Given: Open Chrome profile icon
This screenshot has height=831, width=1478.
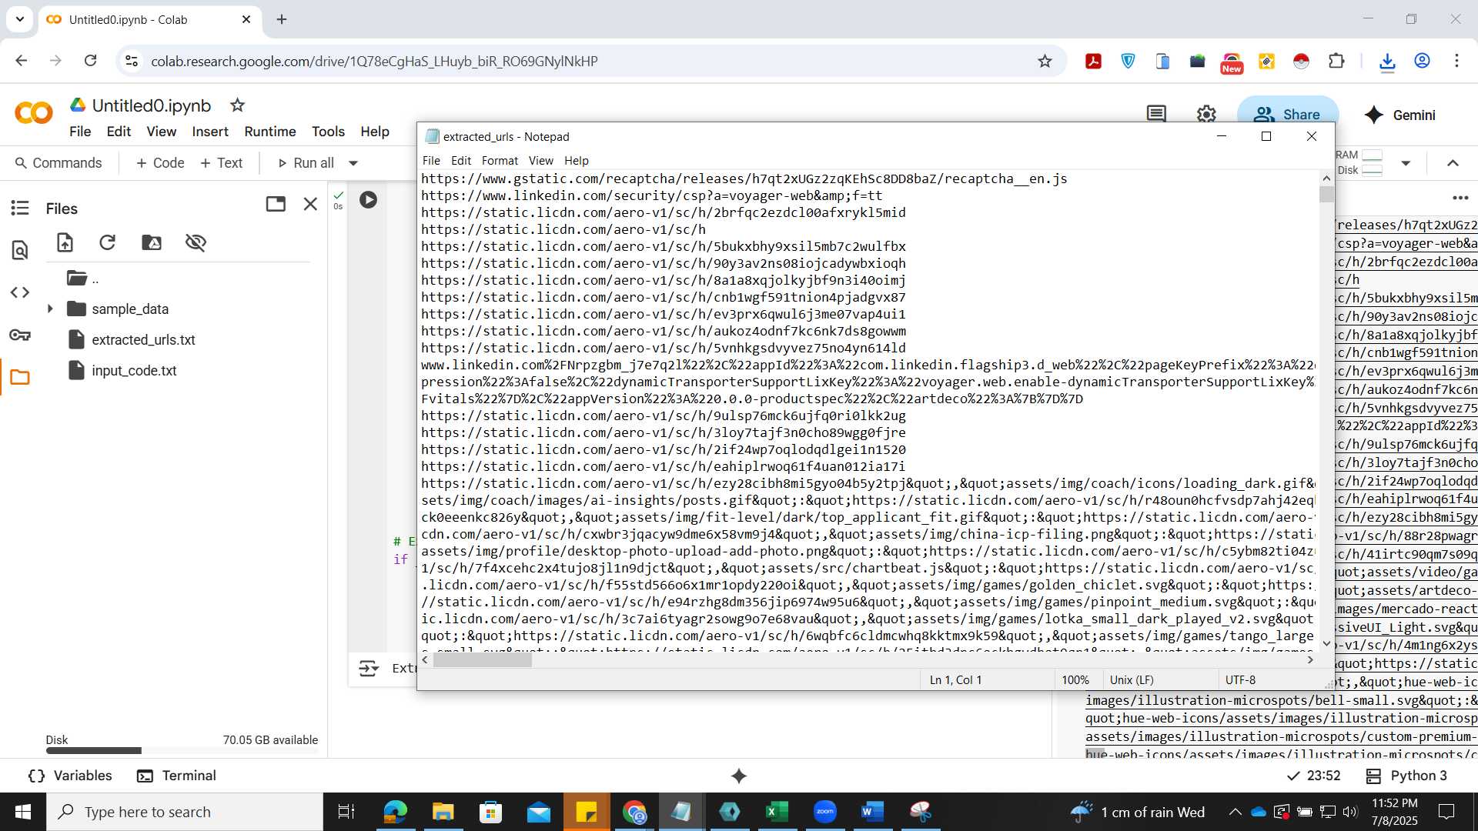Looking at the screenshot, I should point(1422,61).
